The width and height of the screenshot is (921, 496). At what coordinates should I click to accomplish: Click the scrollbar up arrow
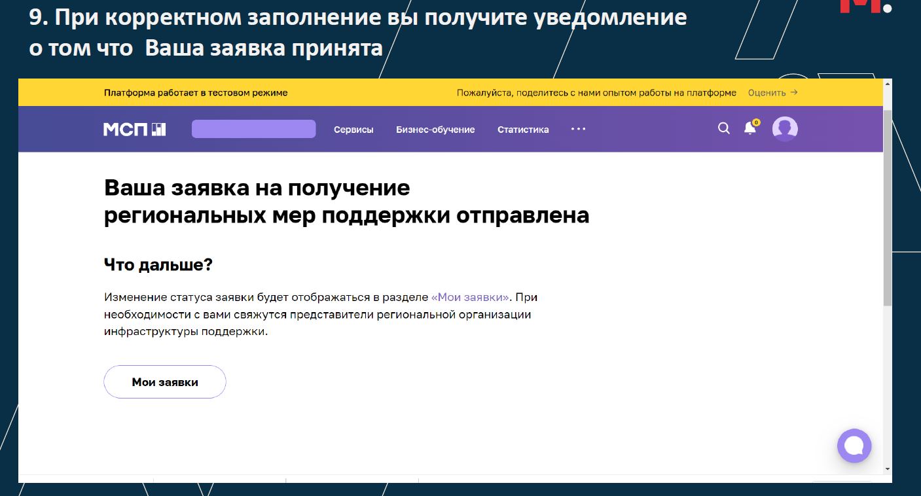(x=888, y=84)
